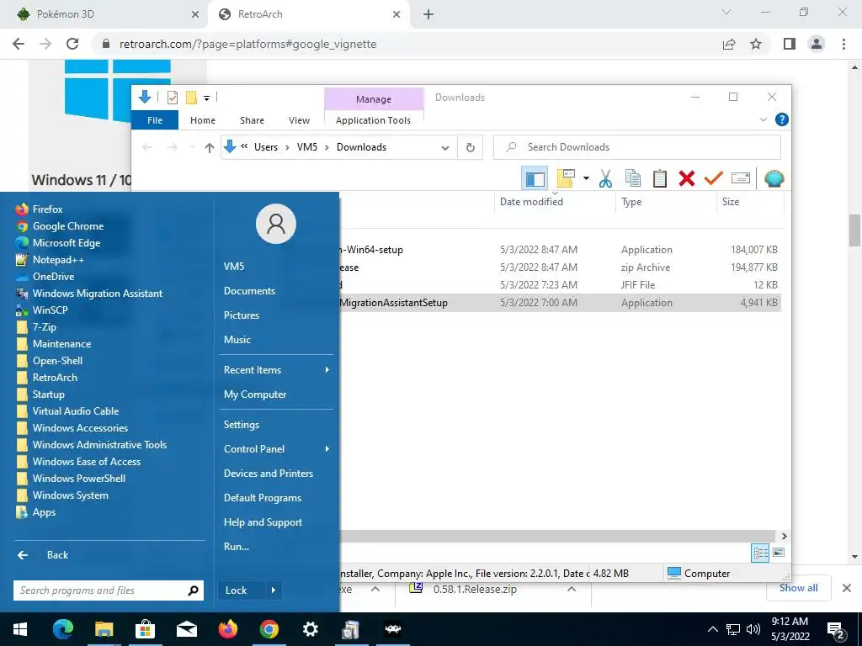Viewport: 862px width, 646px height.
Task: Expand the Virtual Audio Cable folder
Action: click(75, 411)
